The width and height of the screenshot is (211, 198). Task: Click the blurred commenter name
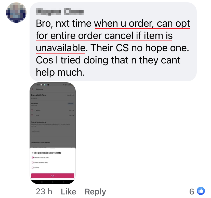click(60, 12)
